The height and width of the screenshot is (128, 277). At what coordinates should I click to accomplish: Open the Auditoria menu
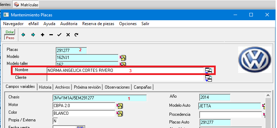click(69, 24)
